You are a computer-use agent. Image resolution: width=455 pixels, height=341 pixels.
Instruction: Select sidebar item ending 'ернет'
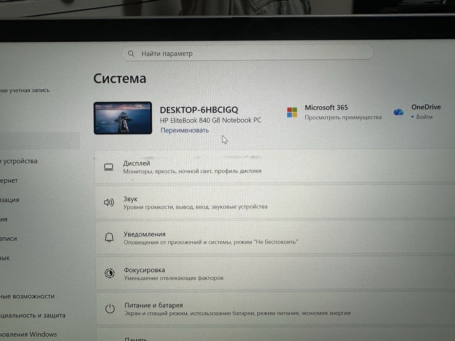pyautogui.click(x=9, y=180)
